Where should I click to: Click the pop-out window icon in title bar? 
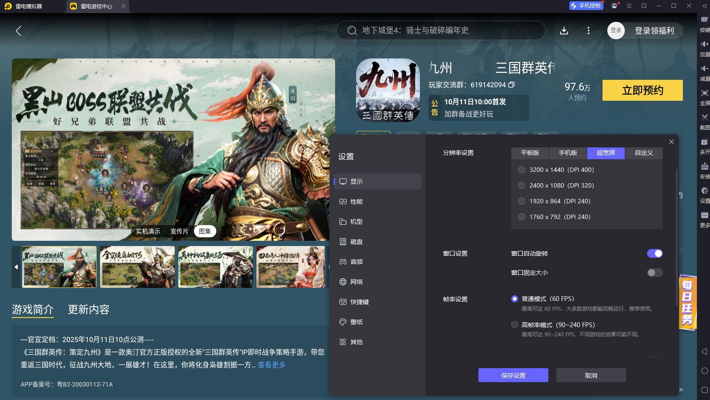(x=644, y=6)
